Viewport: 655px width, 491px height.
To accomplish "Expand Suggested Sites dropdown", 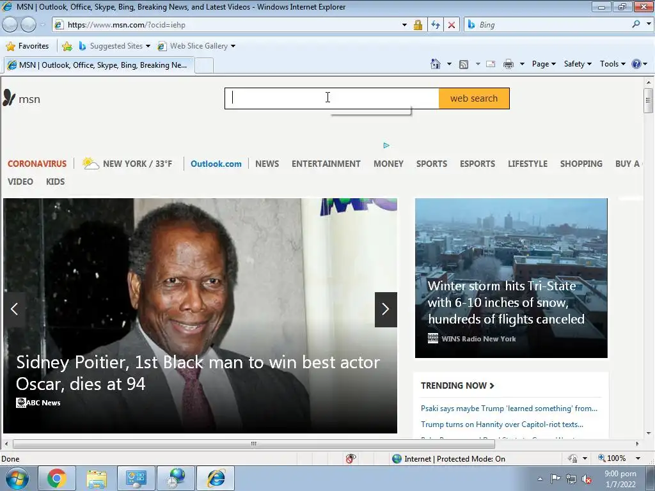I will (x=148, y=46).
